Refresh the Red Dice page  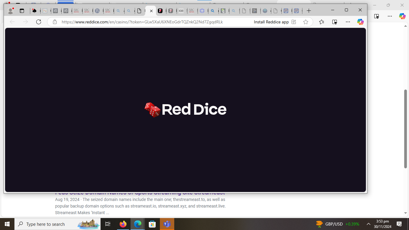point(39,22)
